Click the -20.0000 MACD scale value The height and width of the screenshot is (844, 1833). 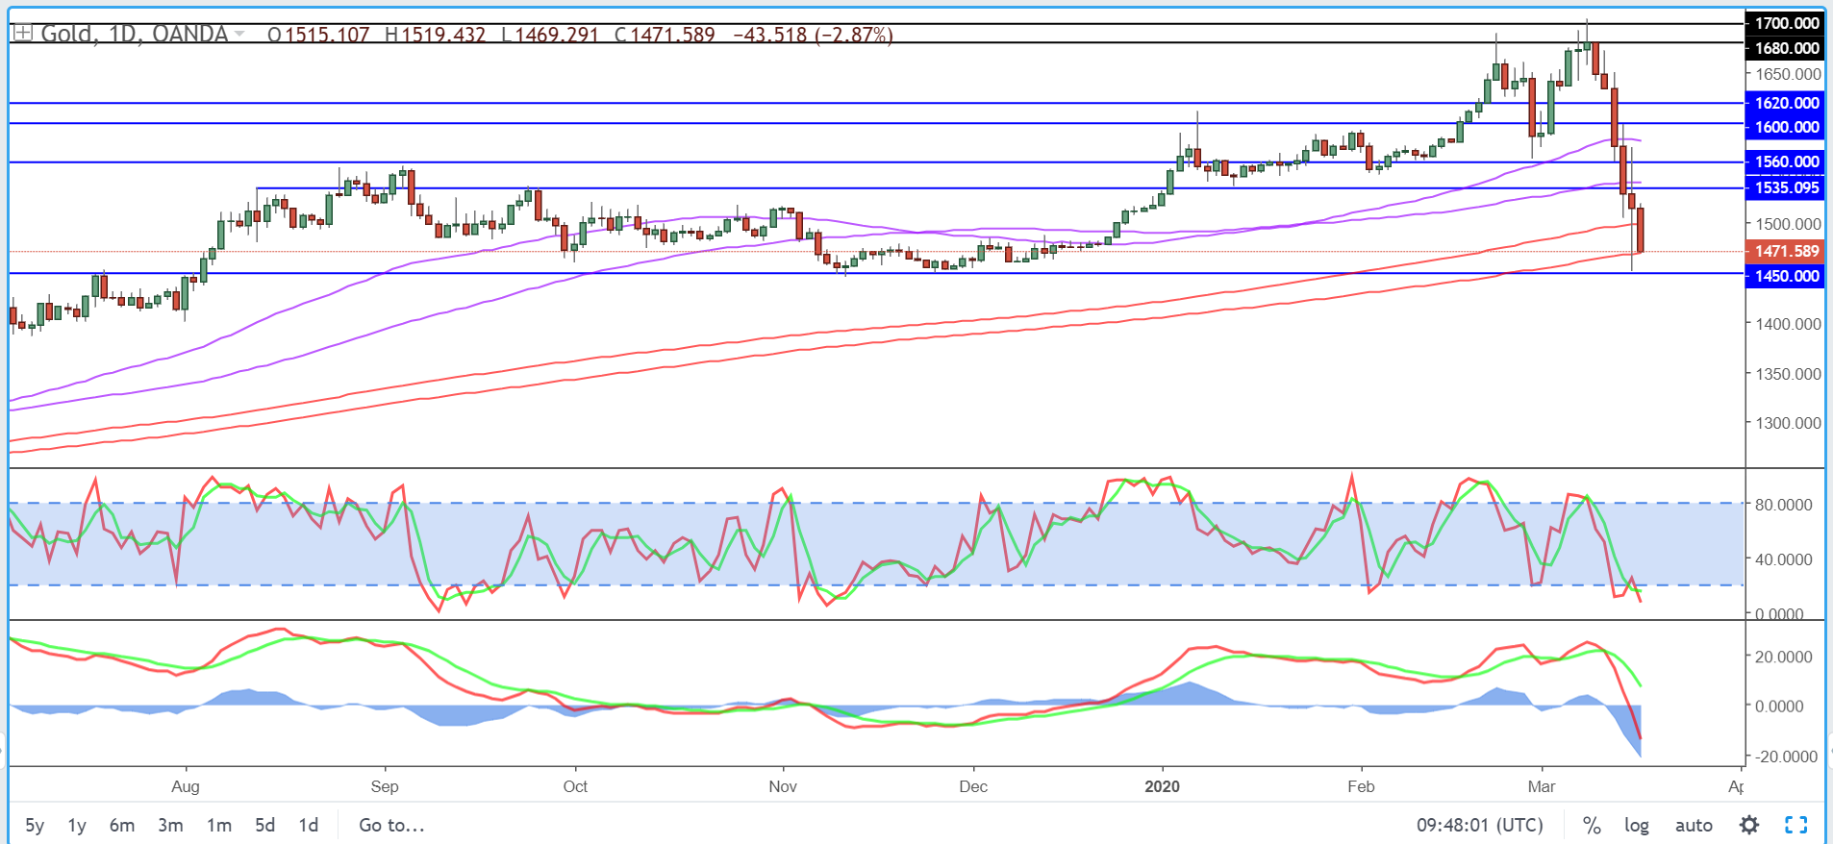(x=1784, y=757)
